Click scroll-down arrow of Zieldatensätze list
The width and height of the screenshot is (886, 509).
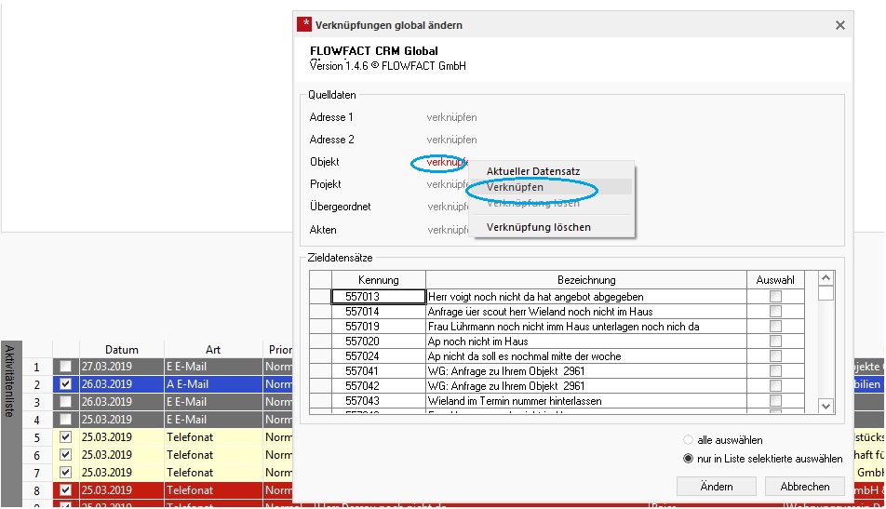tap(826, 406)
